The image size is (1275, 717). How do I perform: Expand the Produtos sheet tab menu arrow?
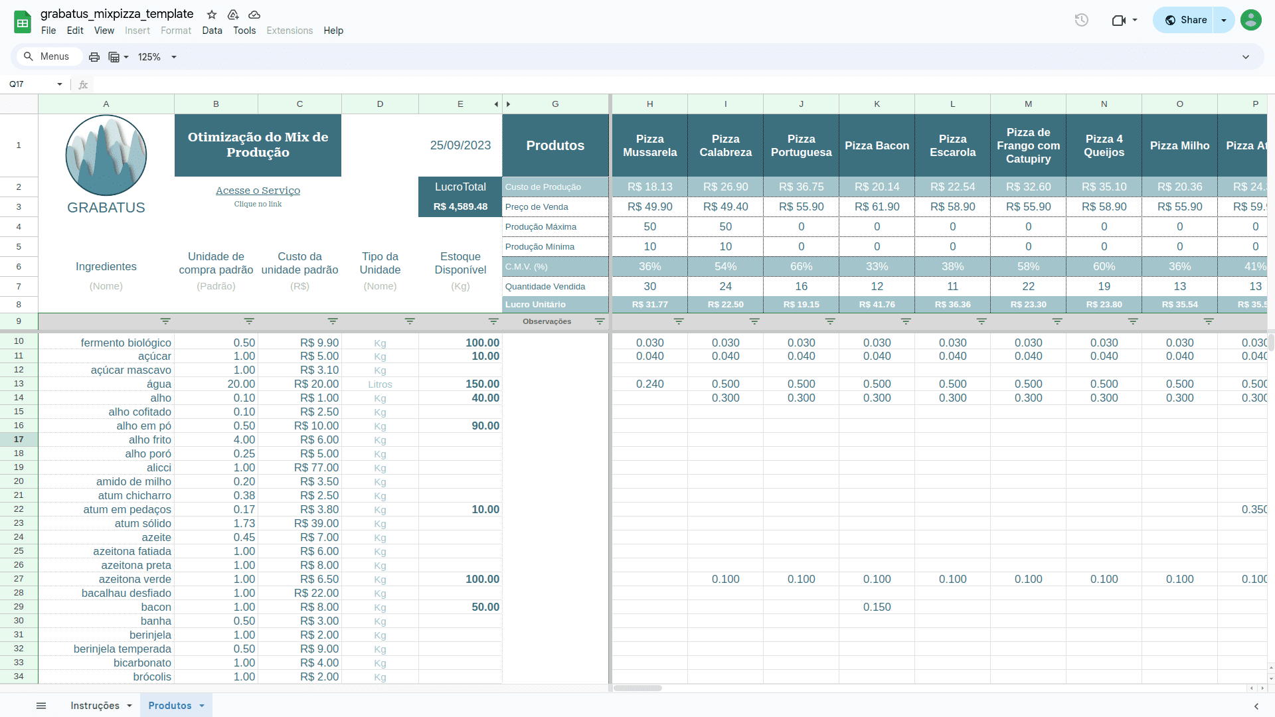click(202, 706)
